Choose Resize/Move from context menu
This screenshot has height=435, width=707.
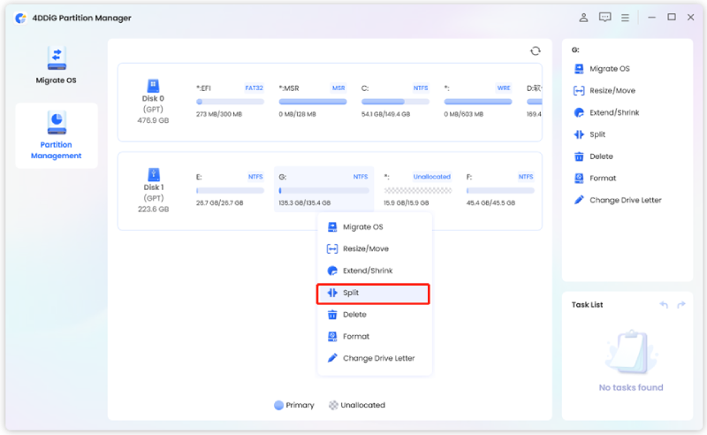click(x=374, y=248)
